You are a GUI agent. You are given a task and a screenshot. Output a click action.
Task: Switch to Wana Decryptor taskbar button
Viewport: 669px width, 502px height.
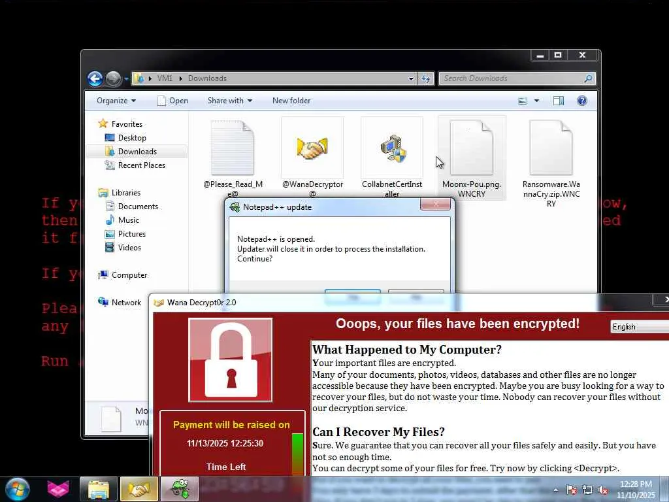pos(139,489)
